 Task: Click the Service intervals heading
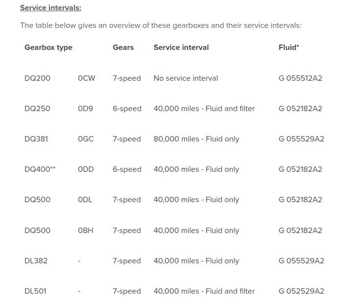pyautogui.click(x=50, y=8)
